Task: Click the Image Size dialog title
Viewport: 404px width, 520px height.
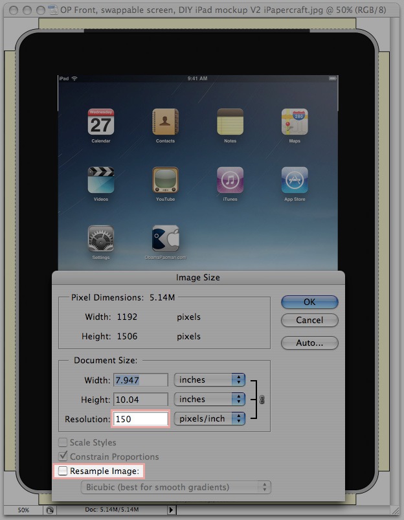Action: pos(198,278)
